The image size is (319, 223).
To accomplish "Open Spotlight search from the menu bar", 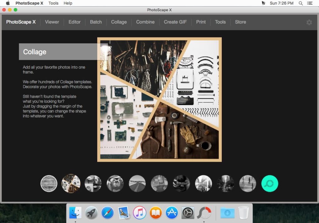I will [x=301, y=3].
